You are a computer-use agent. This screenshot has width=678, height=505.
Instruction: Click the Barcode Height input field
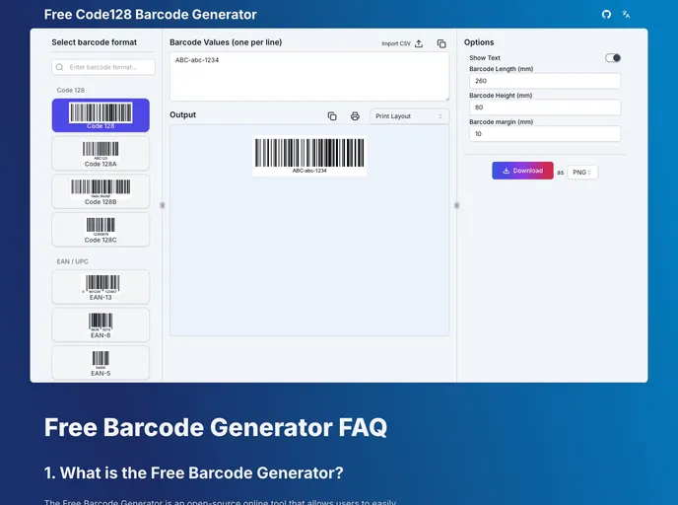coord(545,108)
